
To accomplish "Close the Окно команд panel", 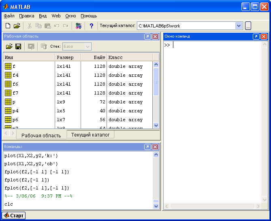I will pos(264,36).
